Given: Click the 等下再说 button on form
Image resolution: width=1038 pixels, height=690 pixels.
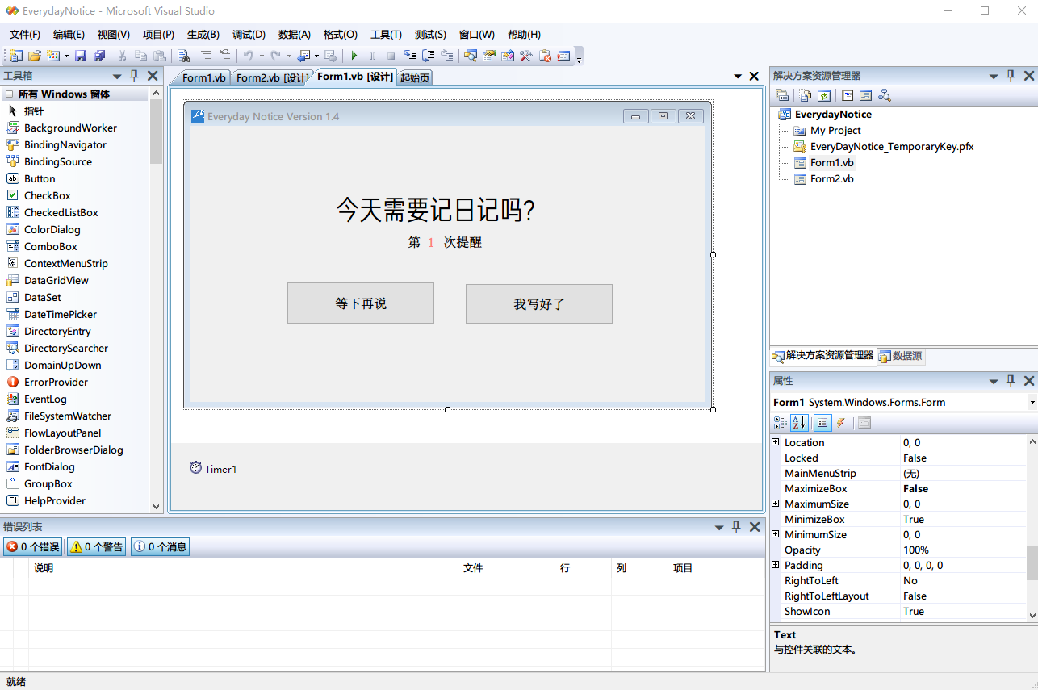Looking at the screenshot, I should [360, 303].
